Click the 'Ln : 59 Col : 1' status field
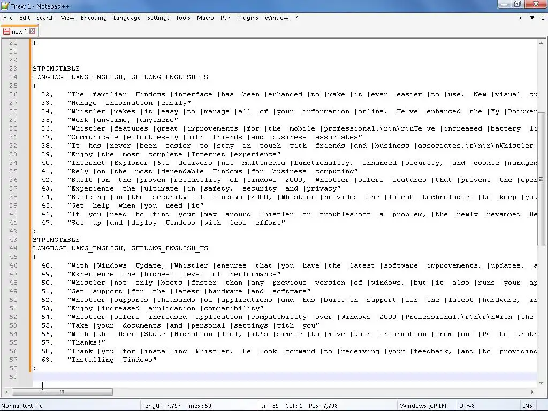 click(281, 406)
